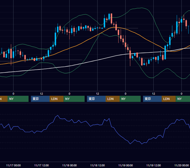Click hour label 12 above the 11/18 東京 block
The height and width of the screenshot is (168, 190).
pyautogui.click(x=98, y=94)
